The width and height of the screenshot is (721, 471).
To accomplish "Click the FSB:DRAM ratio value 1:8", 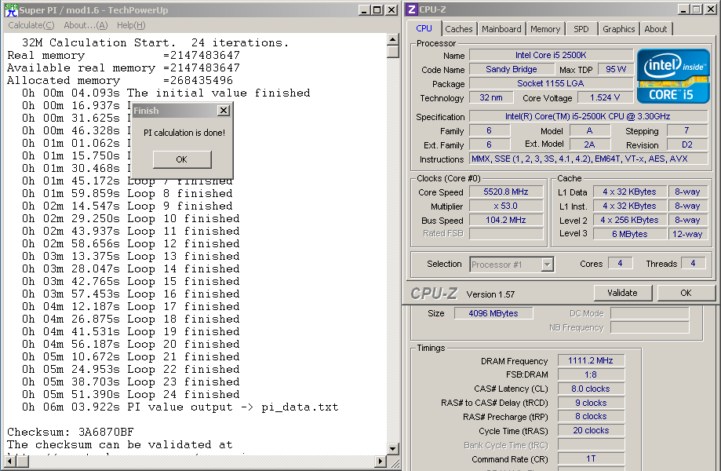I will pos(591,375).
